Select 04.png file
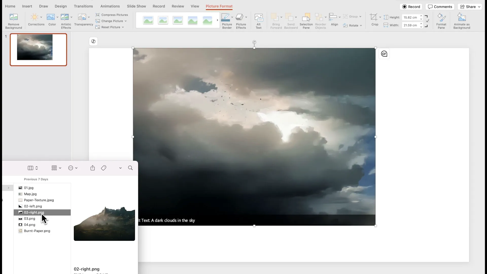Image resolution: width=487 pixels, height=274 pixels. [42, 225]
